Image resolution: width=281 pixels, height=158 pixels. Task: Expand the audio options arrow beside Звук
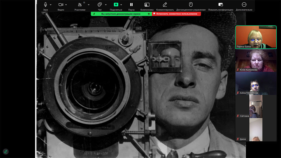click(x=51, y=5)
